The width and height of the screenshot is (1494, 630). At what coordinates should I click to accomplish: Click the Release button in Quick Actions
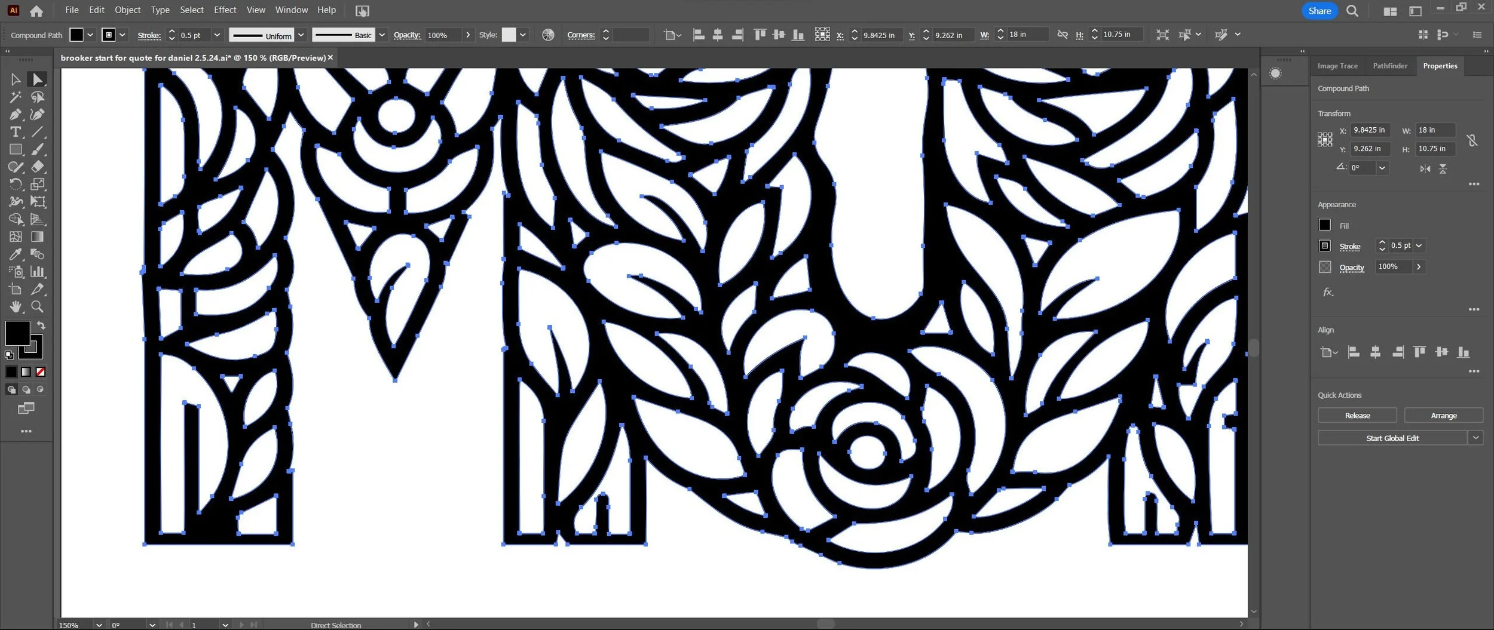pos(1357,416)
